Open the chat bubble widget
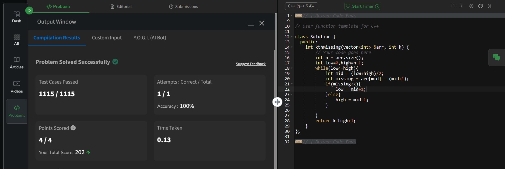Screen dimensions: 505x169 coord(496,57)
